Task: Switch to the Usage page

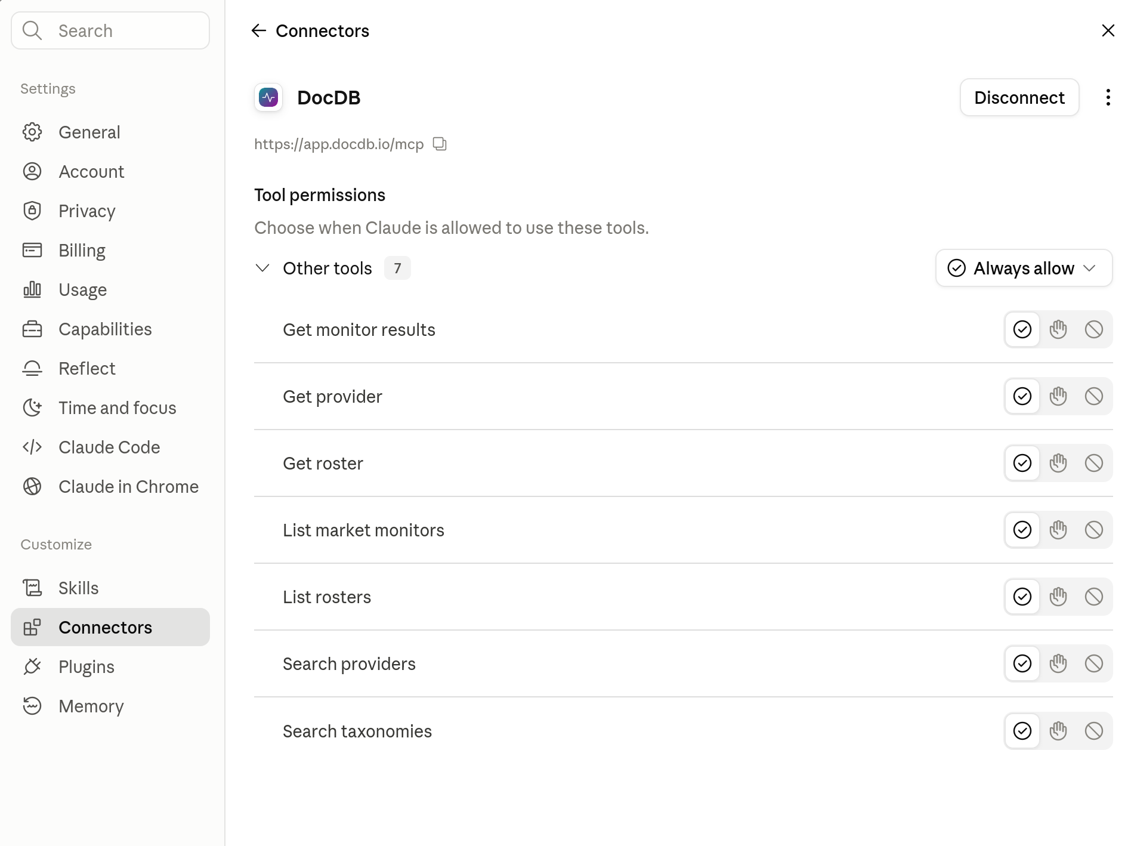Action: (x=110, y=289)
